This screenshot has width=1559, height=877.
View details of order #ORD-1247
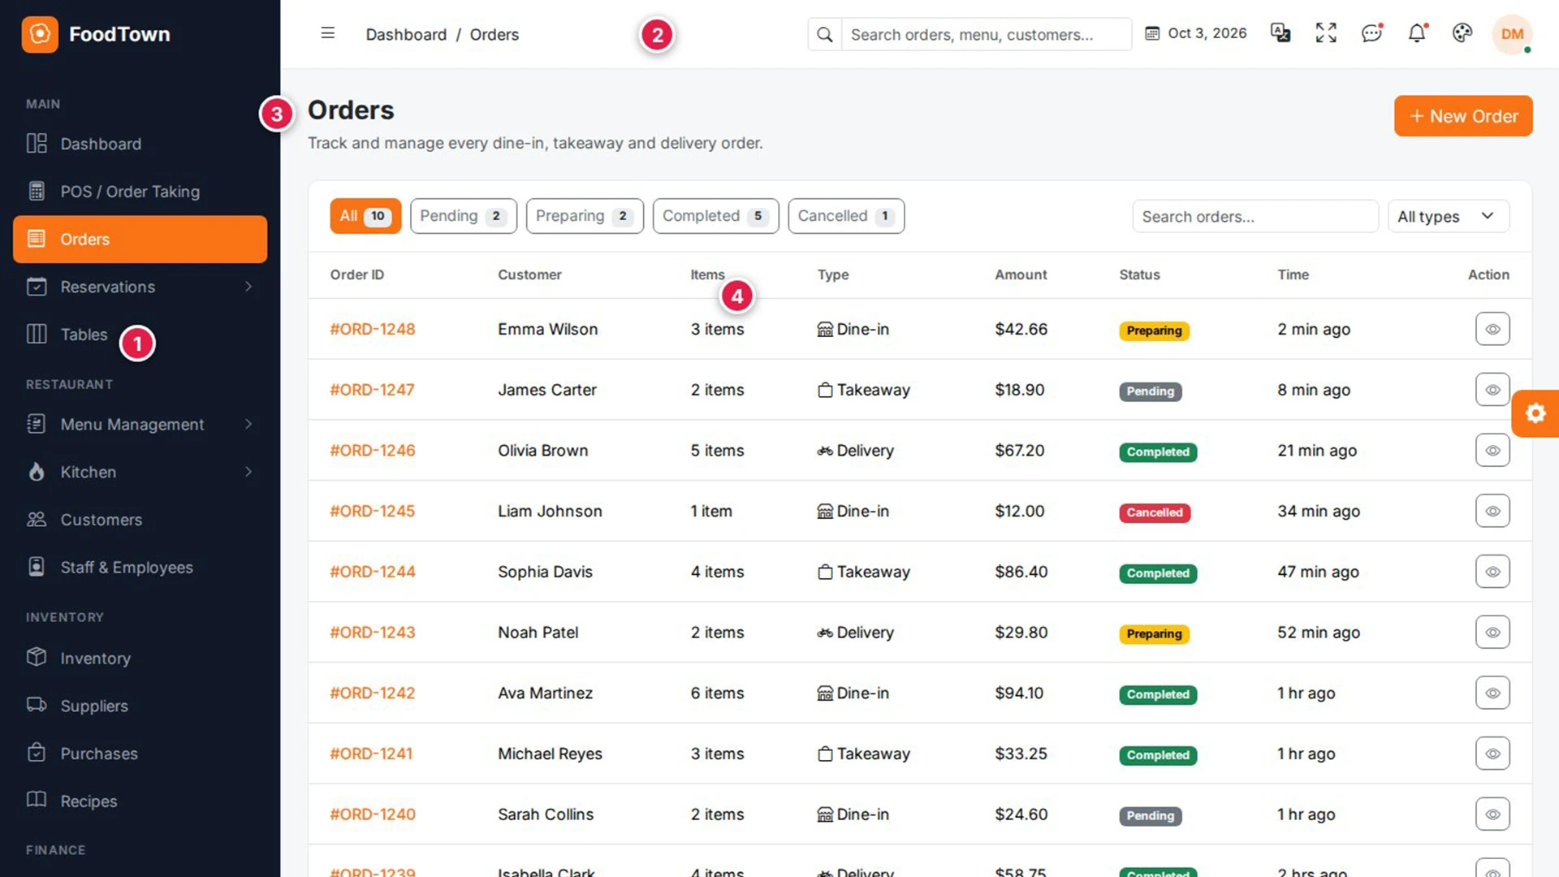click(1492, 390)
